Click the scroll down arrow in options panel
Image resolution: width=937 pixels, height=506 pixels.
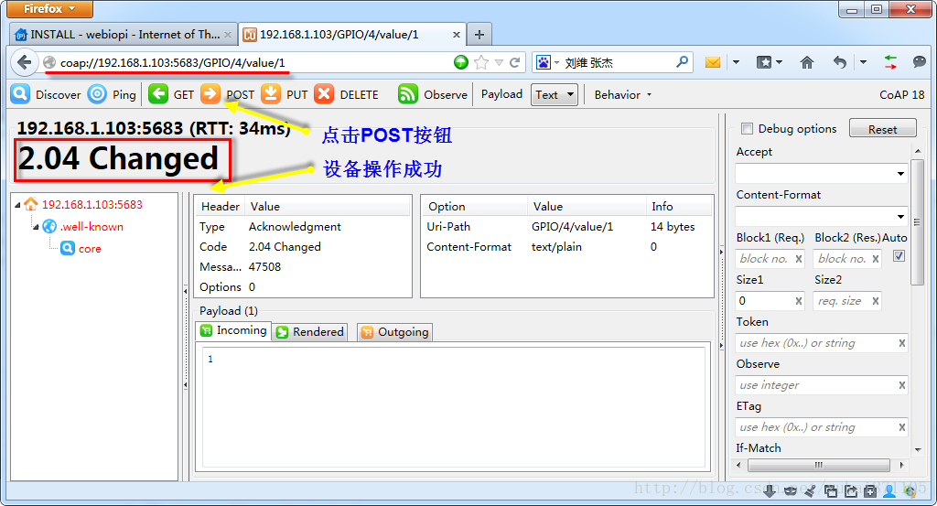[918, 449]
